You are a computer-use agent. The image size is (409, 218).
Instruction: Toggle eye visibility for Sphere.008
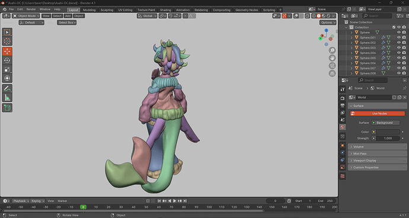pyautogui.click(x=398, y=73)
